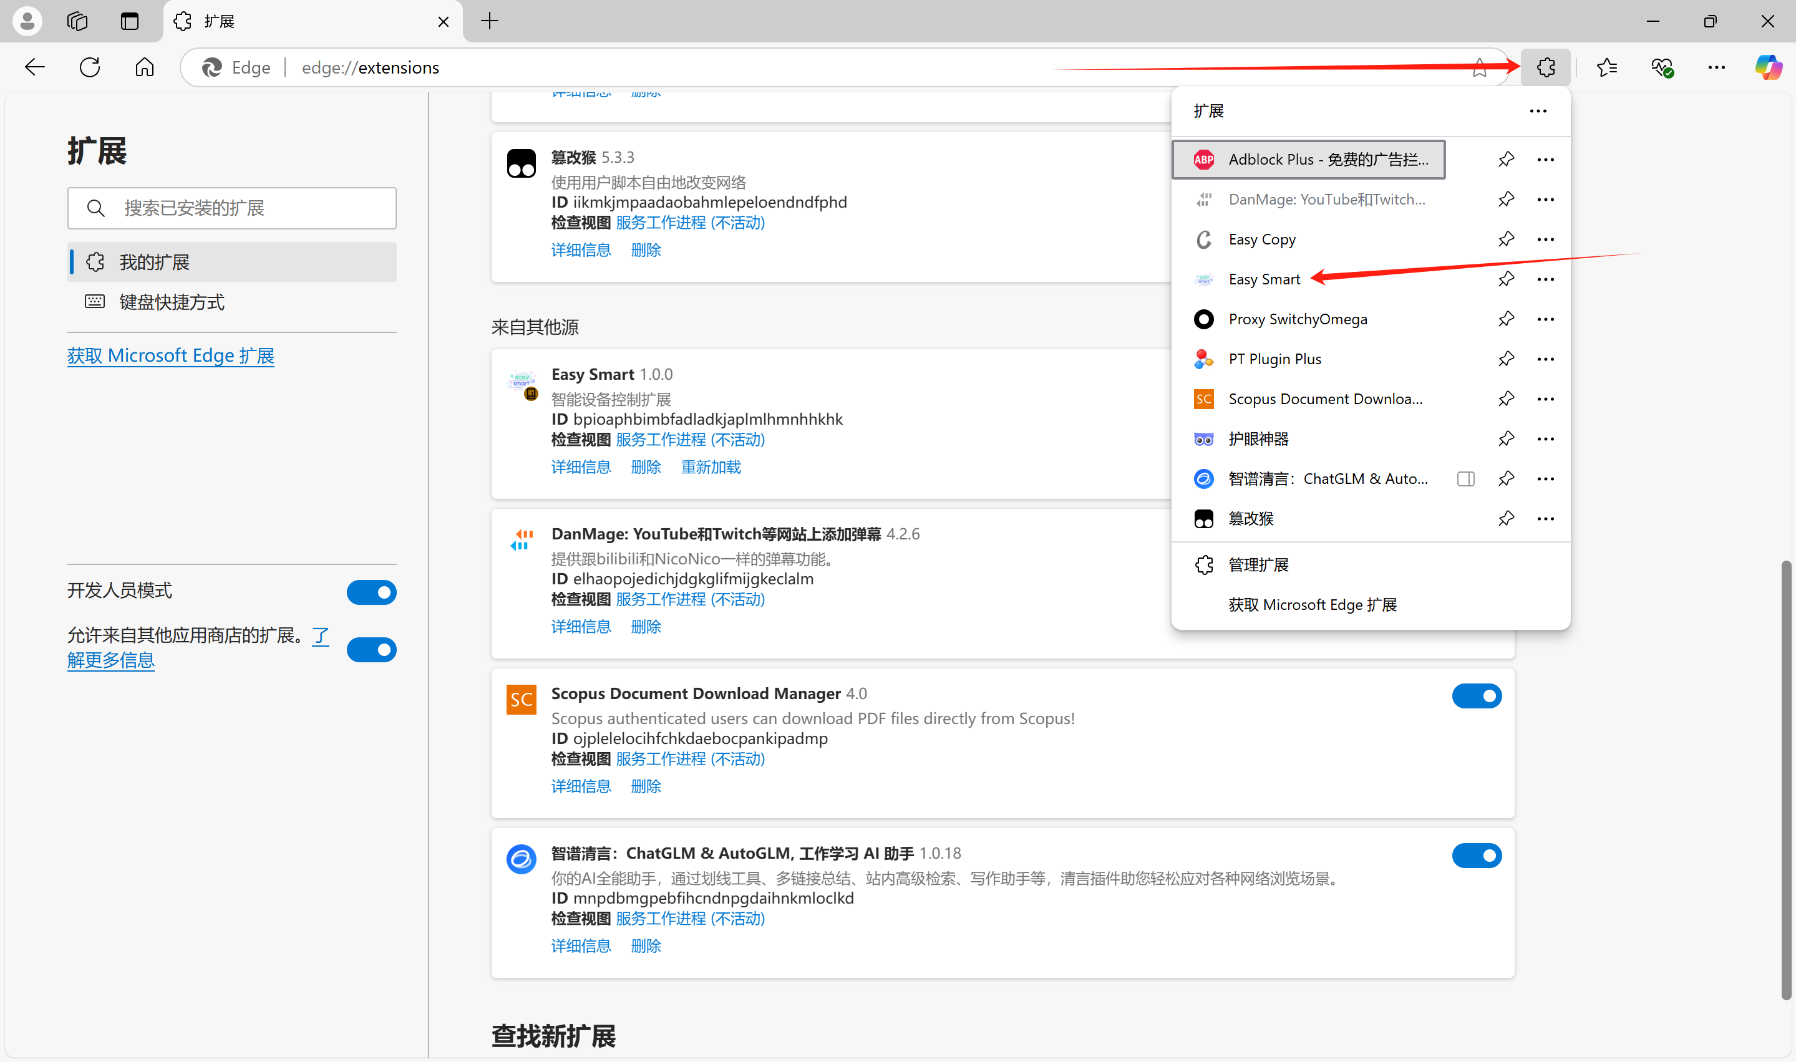1796x1062 pixels.
Task: Open more actions for Scopus Document Download
Action: coord(1545,398)
